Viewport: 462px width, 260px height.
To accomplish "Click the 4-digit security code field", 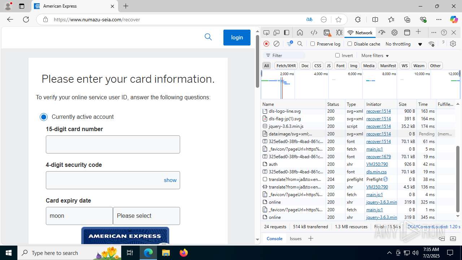I will (113, 180).
